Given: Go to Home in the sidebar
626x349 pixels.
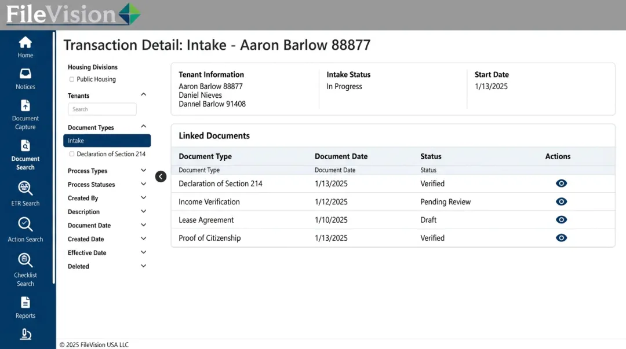Looking at the screenshot, I should [25, 47].
